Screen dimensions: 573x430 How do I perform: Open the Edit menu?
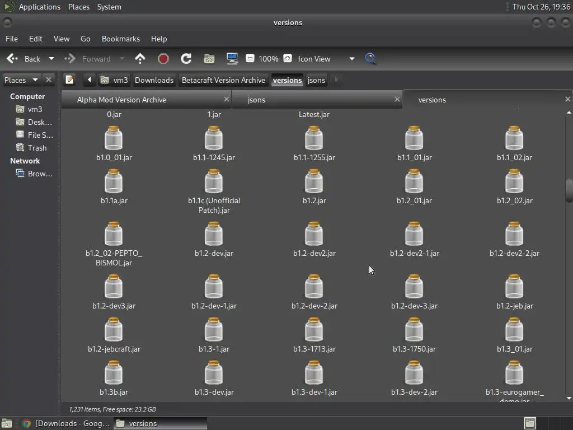35,39
